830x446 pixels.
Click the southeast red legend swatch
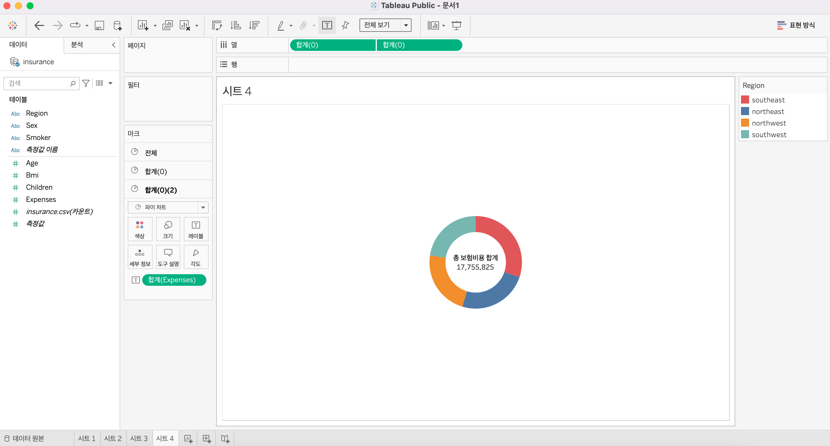[x=745, y=100]
